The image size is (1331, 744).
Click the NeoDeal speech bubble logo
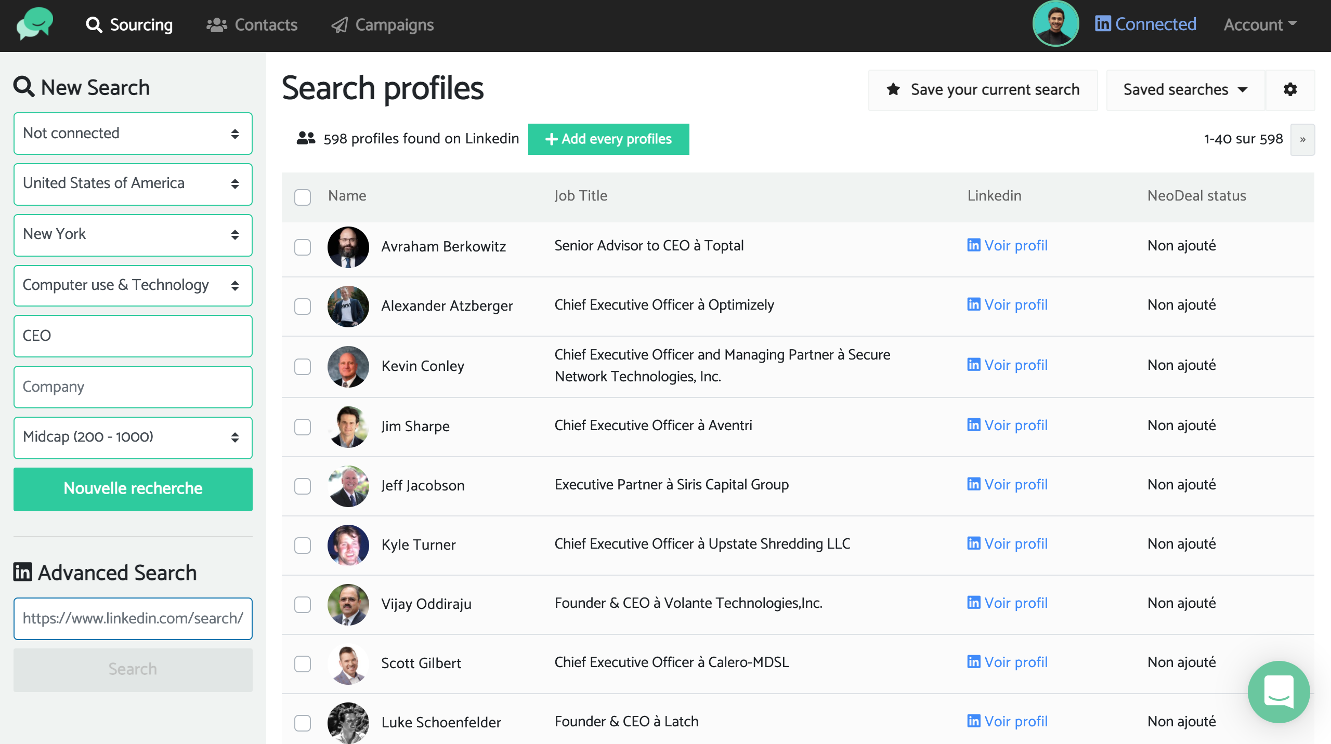pyautogui.click(x=34, y=24)
